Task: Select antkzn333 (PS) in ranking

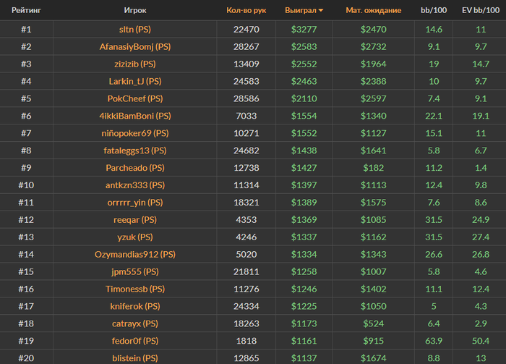Action: pos(135,185)
